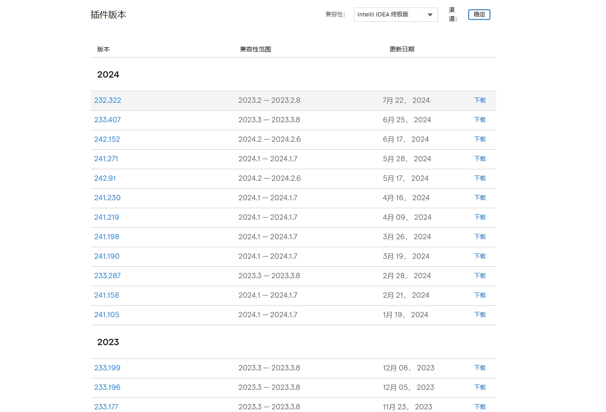
Task: Download version 242.152 via 下载
Action: (480, 140)
